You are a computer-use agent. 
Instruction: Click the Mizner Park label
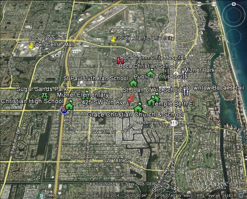pyautogui.click(x=199, y=70)
